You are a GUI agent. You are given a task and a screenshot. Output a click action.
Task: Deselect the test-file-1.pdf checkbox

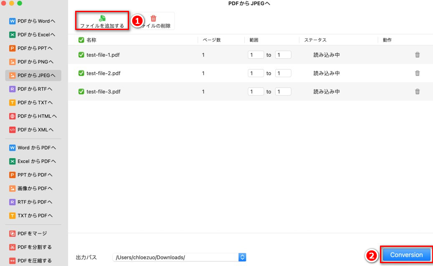point(81,55)
